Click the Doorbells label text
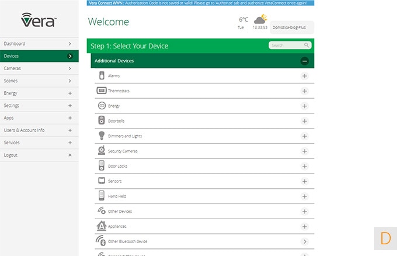Image resolution: width=403 pixels, height=256 pixels. [116, 121]
